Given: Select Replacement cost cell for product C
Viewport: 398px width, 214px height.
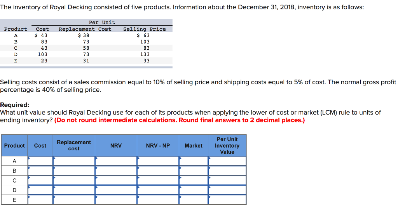Looking at the screenshot, I should 74,181.
